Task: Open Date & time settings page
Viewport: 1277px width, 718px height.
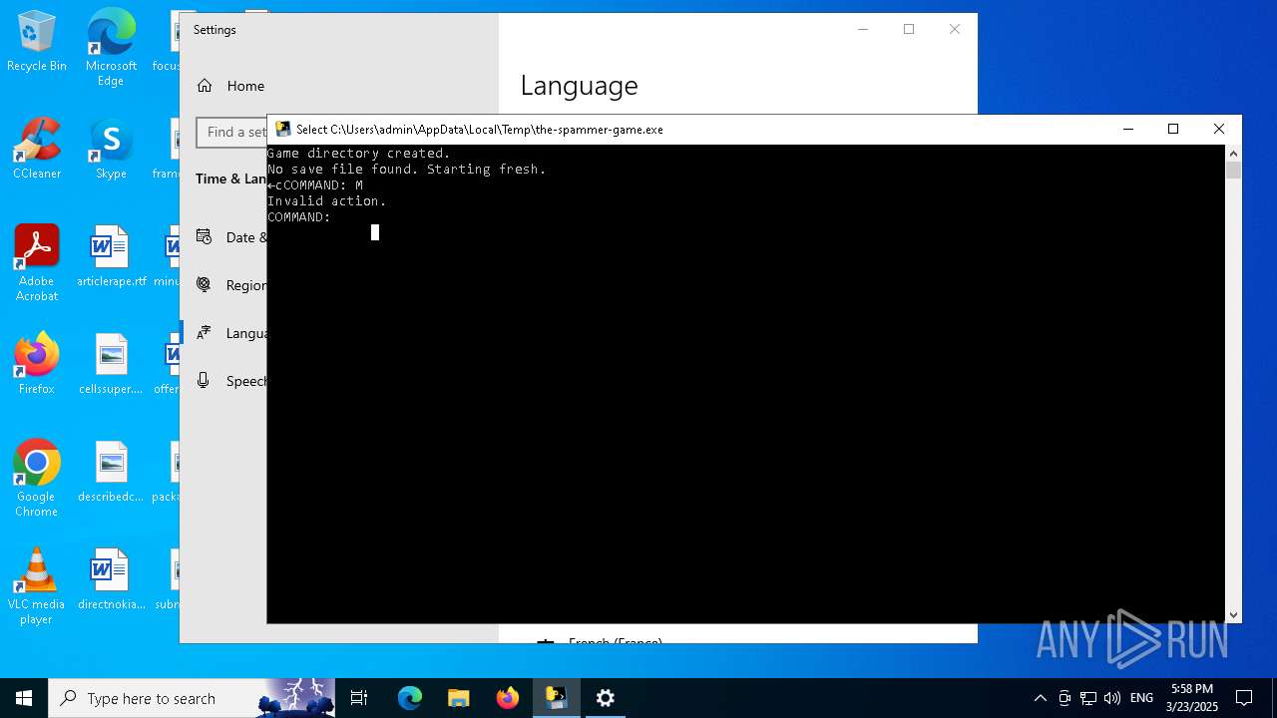Action: (x=231, y=237)
